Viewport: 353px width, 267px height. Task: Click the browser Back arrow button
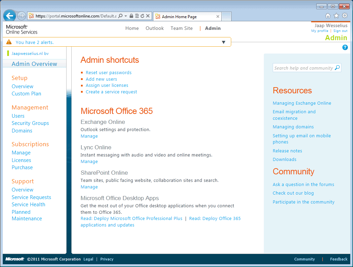click(x=10, y=16)
